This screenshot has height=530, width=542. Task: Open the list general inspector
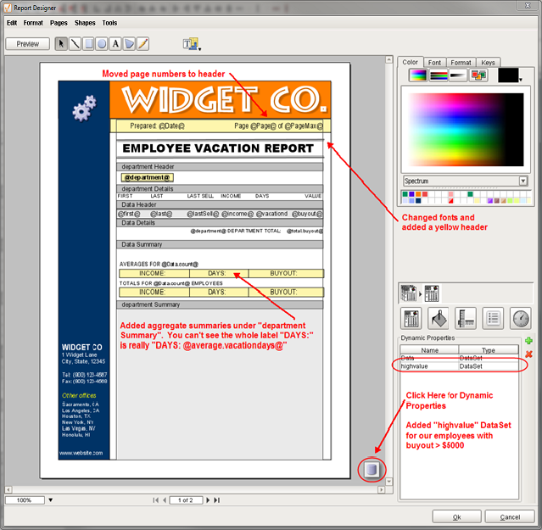(x=493, y=318)
